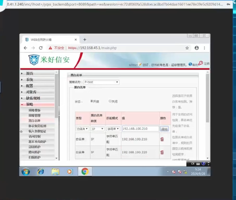Click the value field containing 192.168.100.210
Image resolution: width=236 pixels, height=200 pixels.
140,129
